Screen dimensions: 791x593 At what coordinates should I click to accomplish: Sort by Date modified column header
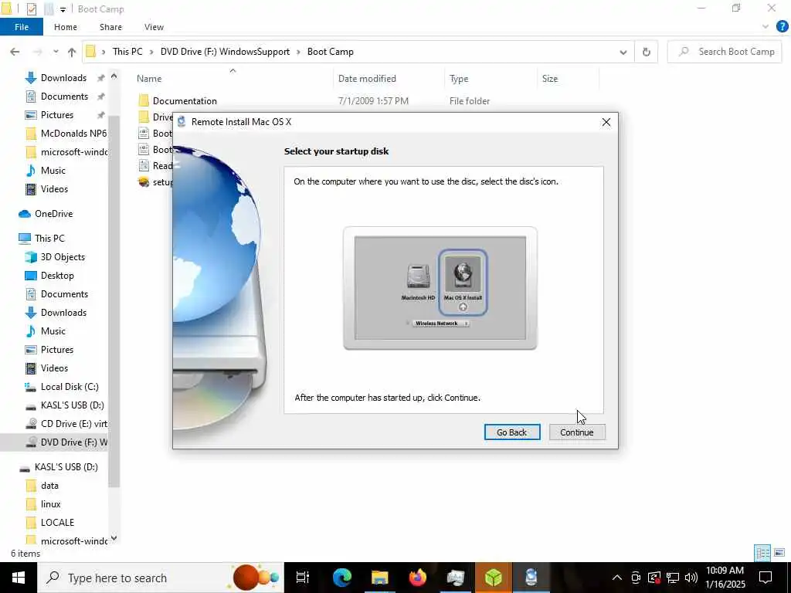(x=367, y=79)
